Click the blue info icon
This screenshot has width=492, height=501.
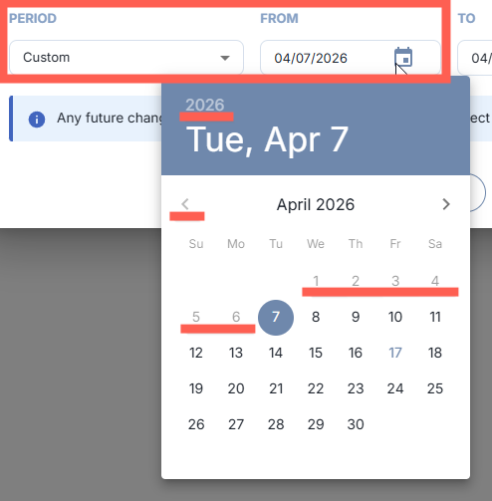pyautogui.click(x=37, y=120)
